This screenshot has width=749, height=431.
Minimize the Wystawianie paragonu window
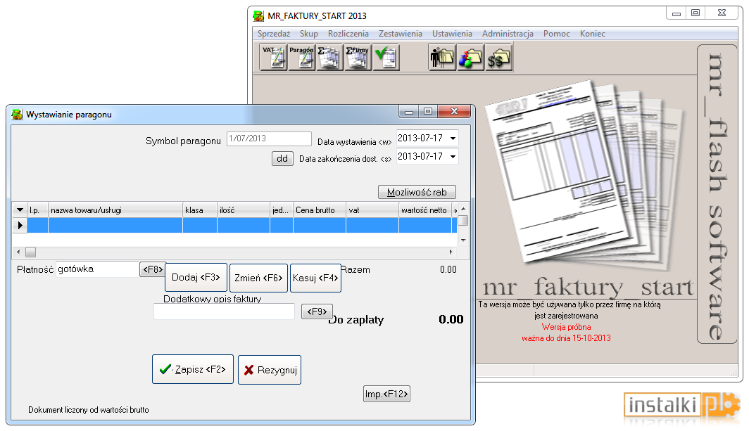(x=409, y=112)
